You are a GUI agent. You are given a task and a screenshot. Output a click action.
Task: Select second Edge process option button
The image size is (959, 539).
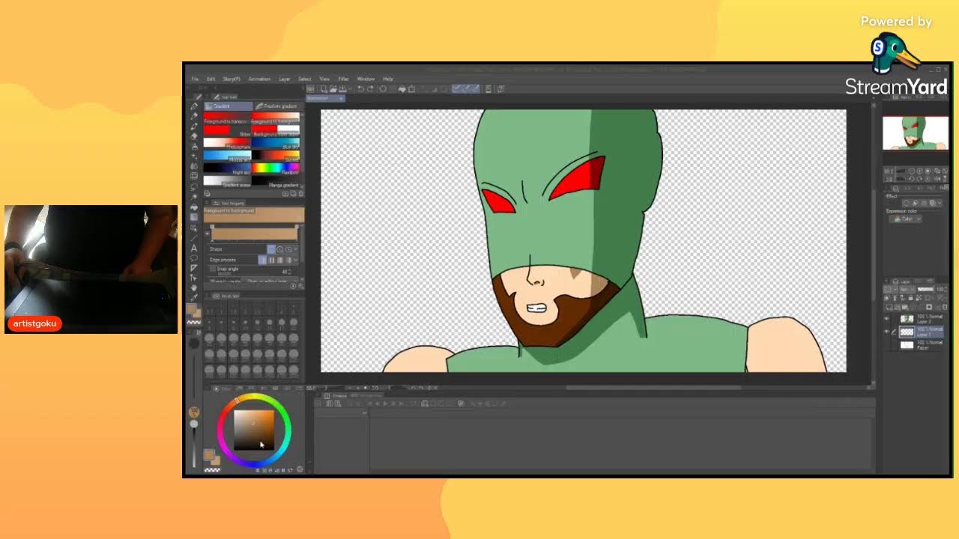pos(270,260)
